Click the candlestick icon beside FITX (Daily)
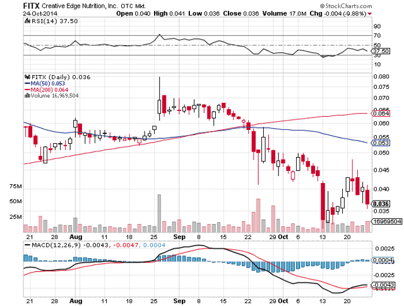The width and height of the screenshot is (404, 306). pos(27,77)
